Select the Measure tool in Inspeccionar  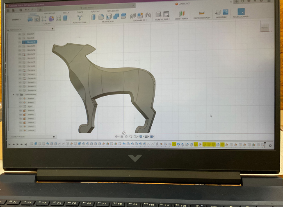202,13
